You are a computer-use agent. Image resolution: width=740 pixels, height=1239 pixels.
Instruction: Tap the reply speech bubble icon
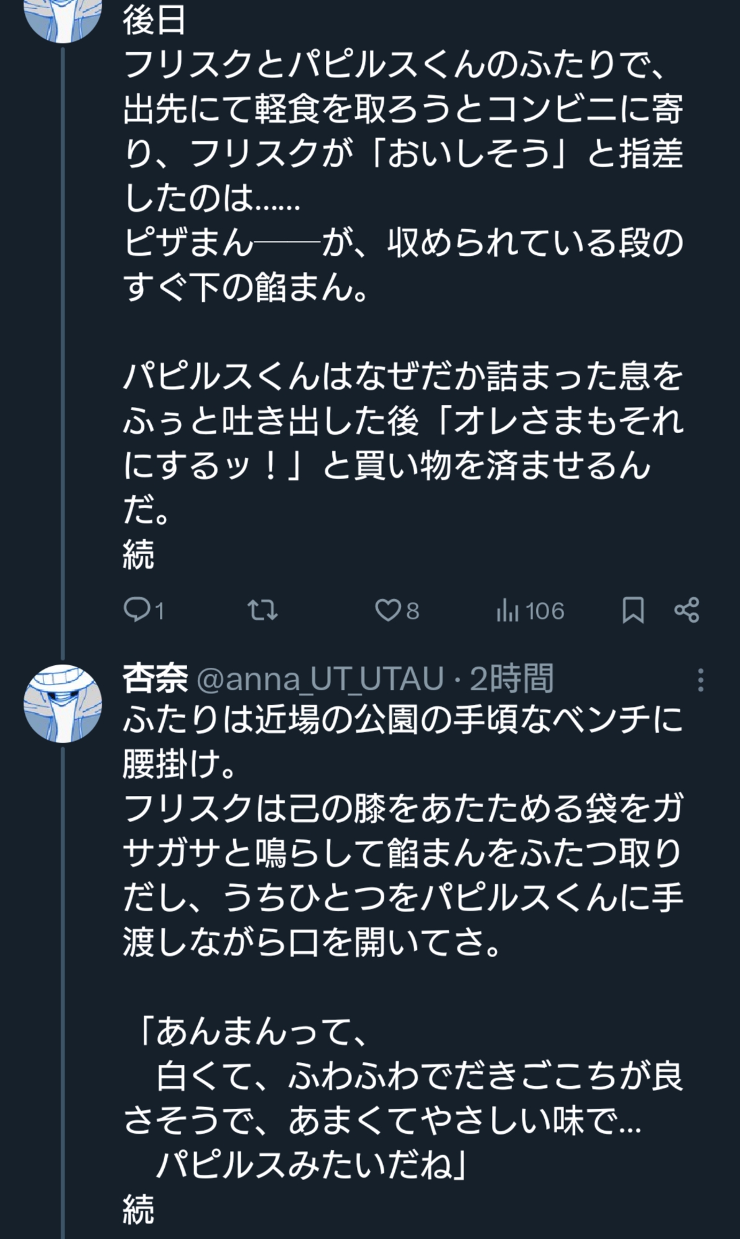tap(134, 610)
